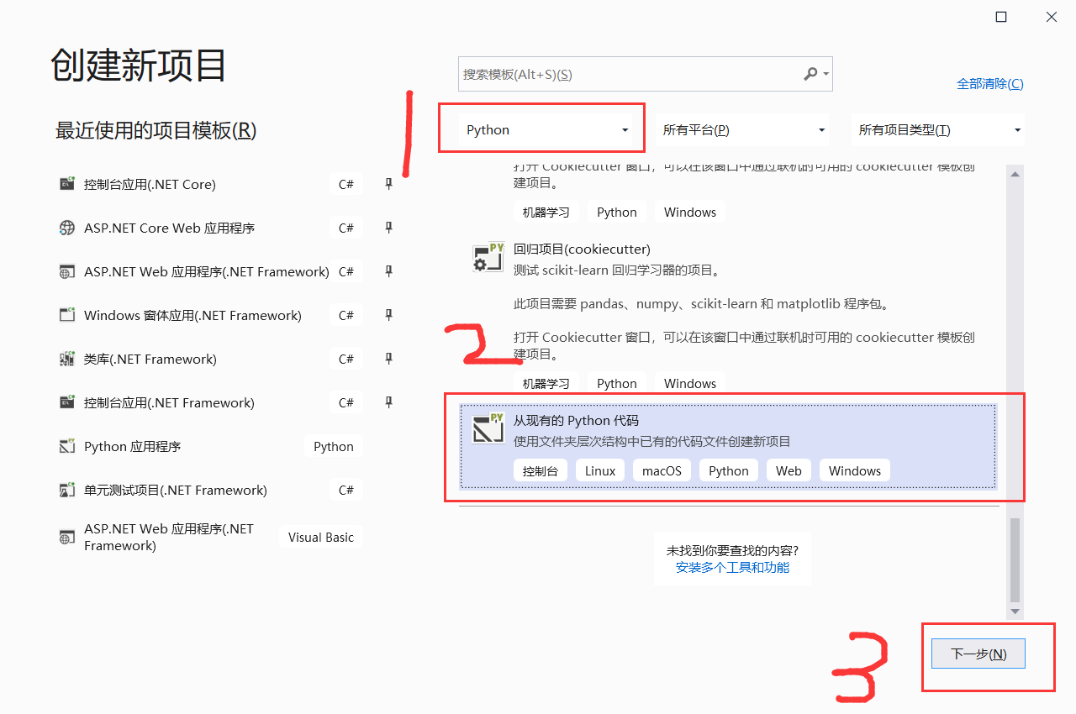This screenshot has width=1076, height=714.
Task: Click the 控制台 tag on existing Python code
Action: coord(541,470)
